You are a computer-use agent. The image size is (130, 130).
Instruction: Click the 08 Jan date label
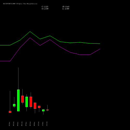pos(30,124)
